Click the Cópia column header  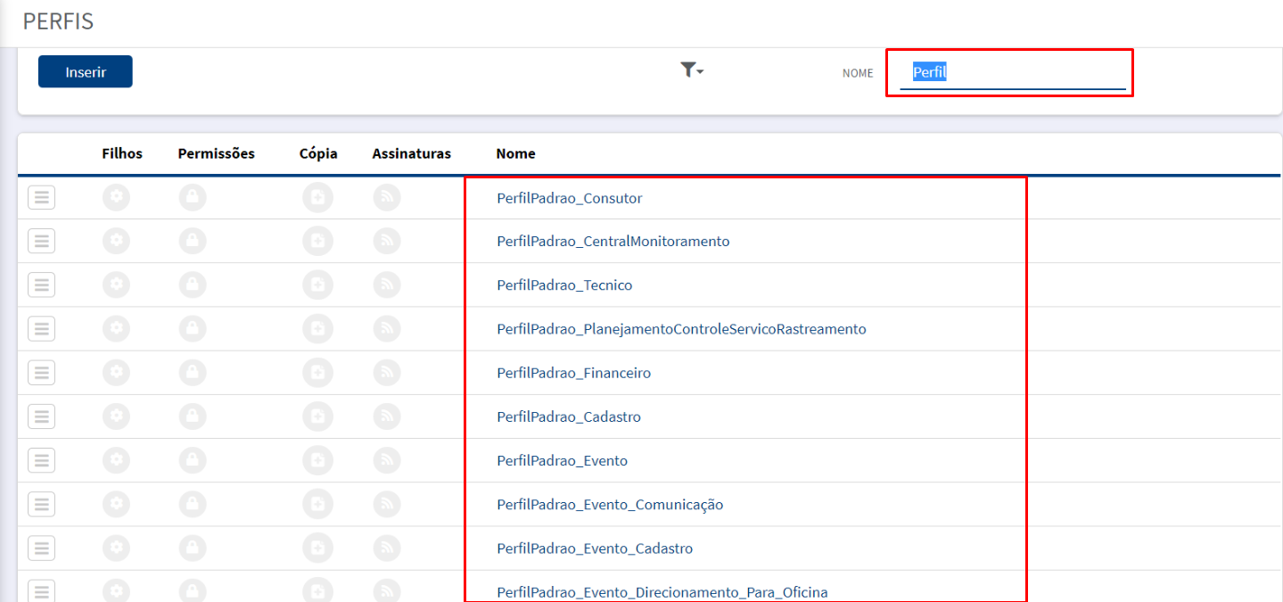click(x=318, y=153)
